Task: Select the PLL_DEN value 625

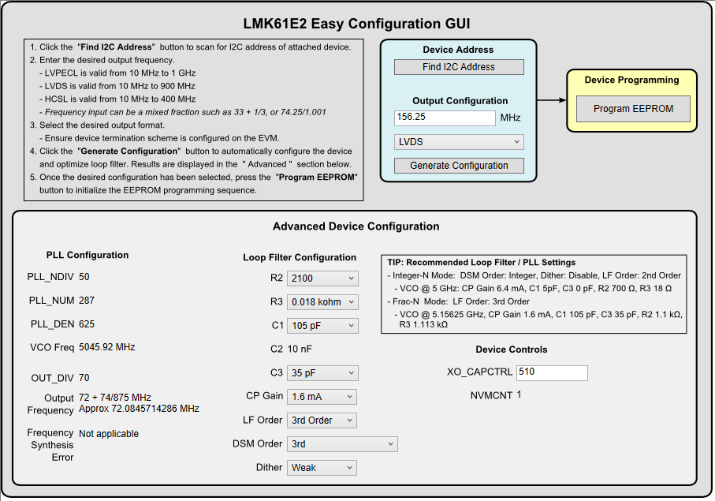Action: tap(87, 324)
